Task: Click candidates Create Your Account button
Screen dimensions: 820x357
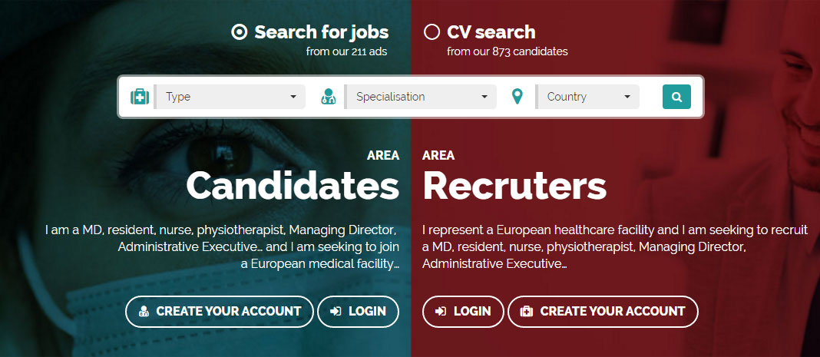Action: point(220,312)
